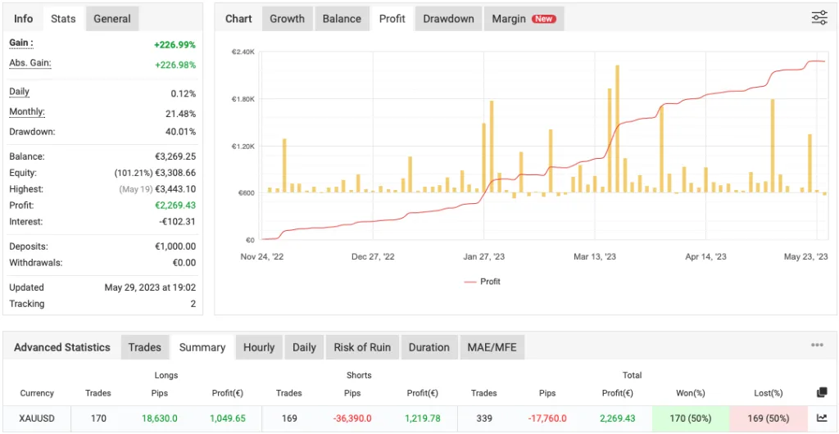Click the Gain label link
The width and height of the screenshot is (839, 434).
[x=21, y=43]
